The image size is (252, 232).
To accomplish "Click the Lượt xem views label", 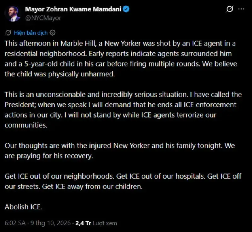I will pos(105,223).
